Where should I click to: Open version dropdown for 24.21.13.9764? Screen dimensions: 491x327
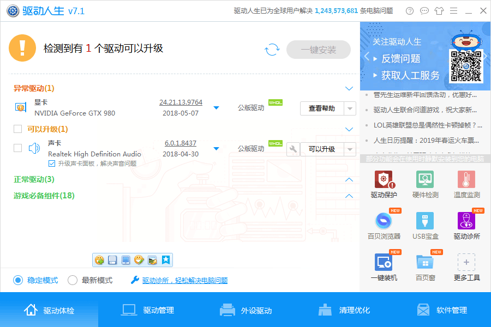[216, 108]
